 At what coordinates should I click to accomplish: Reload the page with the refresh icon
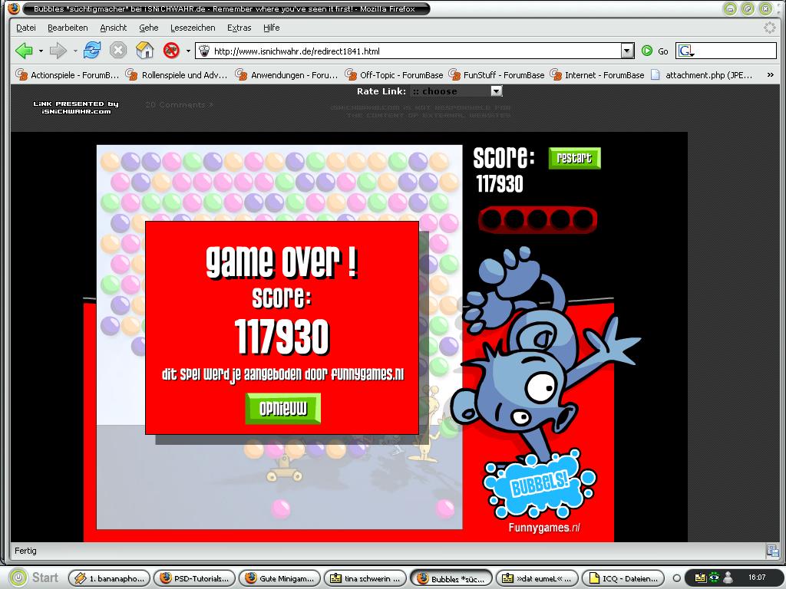tap(92, 50)
